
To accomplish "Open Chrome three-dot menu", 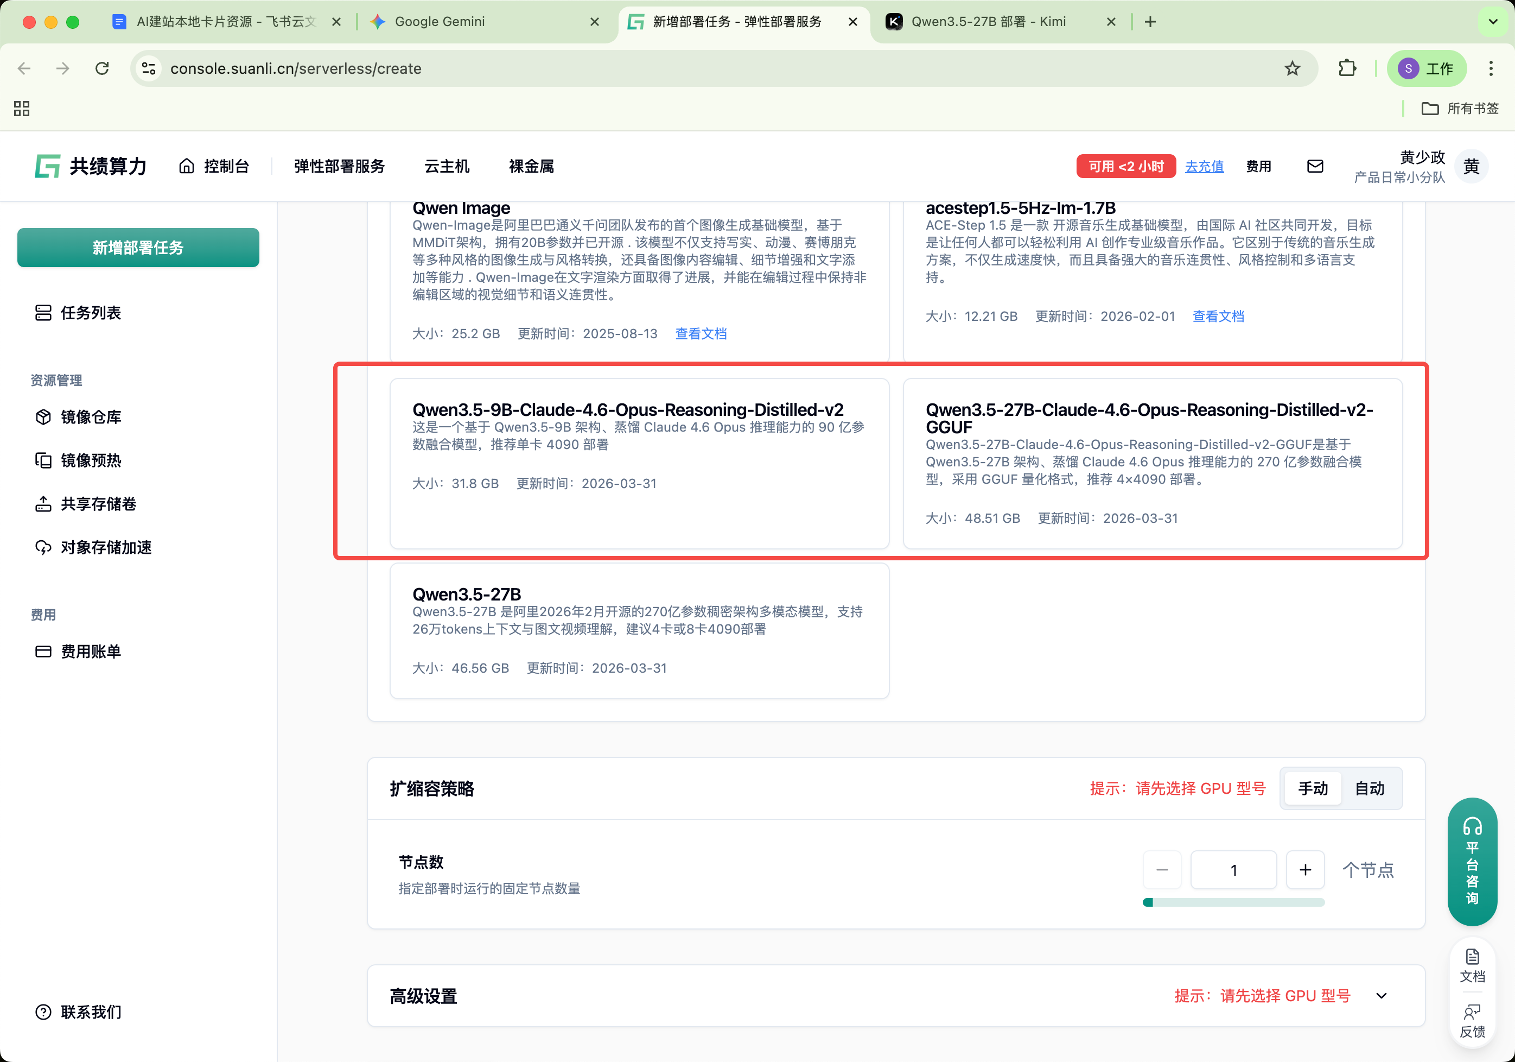I will coord(1491,68).
